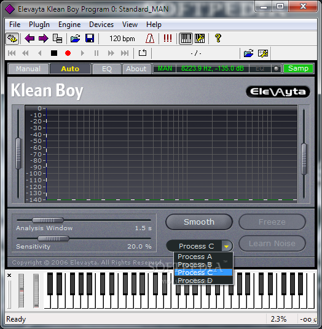The height and width of the screenshot is (329, 322).
Task: Choose Process D from the list
Action: (x=203, y=281)
